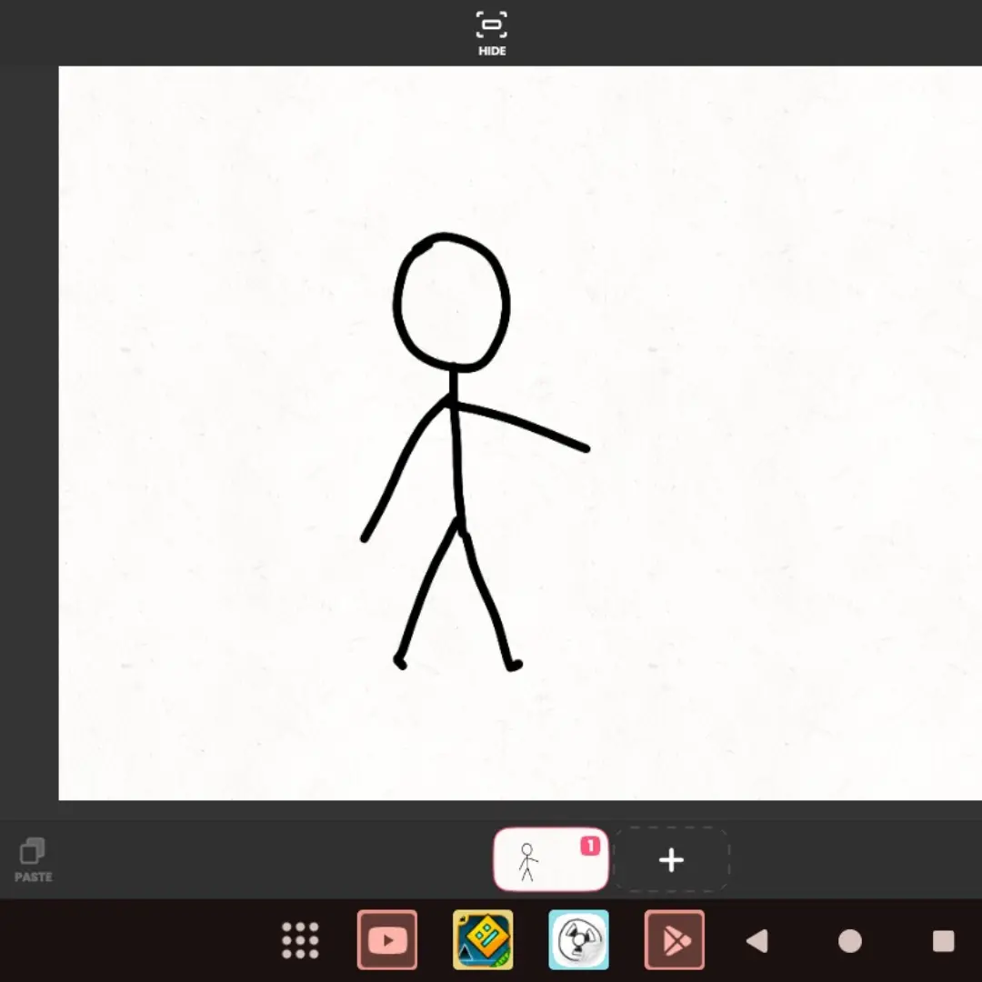Click the pink frame number 1 badge
982x982 pixels.
(x=590, y=847)
